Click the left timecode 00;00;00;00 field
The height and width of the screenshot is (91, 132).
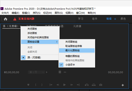tap(12, 72)
